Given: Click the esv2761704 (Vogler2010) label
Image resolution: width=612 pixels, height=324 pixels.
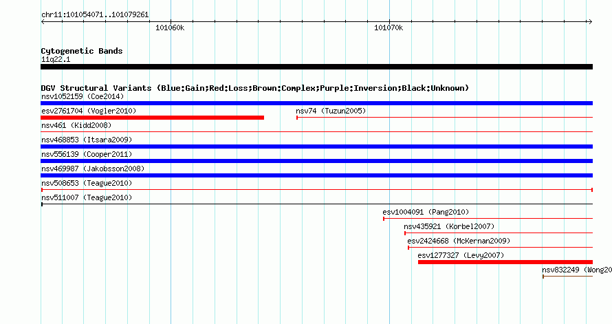Looking at the screenshot, I should coord(89,111).
